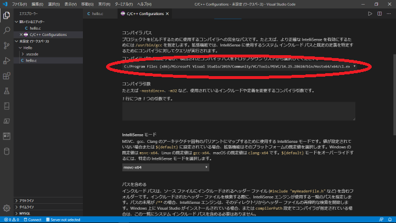
Task: Click the notifications bell in status bar
Action: (390, 220)
